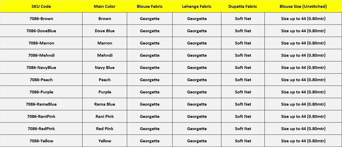Click the 7086-Peach SKU code cell
Image resolution: width=342 pixels, height=147 pixels.
41,80
